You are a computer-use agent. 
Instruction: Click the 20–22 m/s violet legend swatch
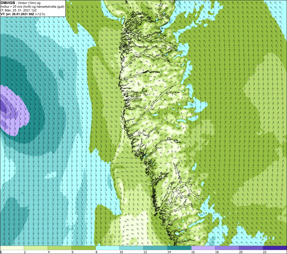point(251,248)
